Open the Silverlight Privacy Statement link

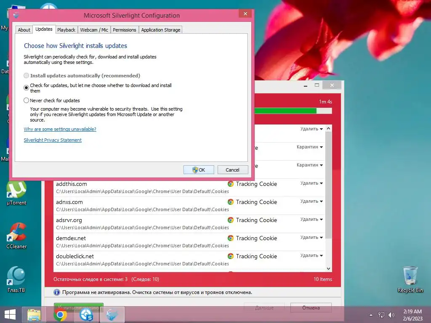[x=53, y=140]
